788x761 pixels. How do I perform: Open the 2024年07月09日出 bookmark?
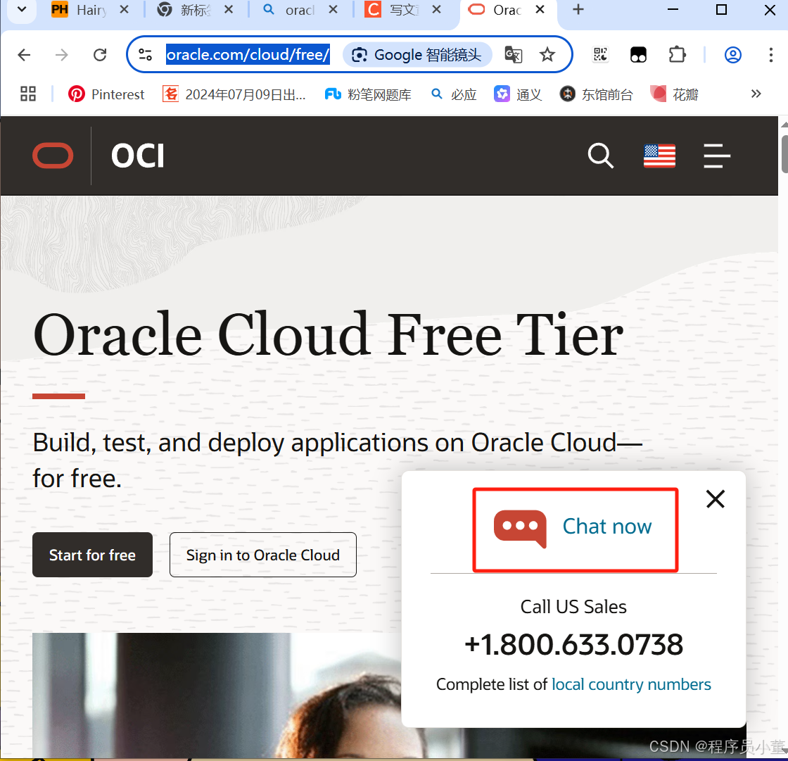coord(234,94)
